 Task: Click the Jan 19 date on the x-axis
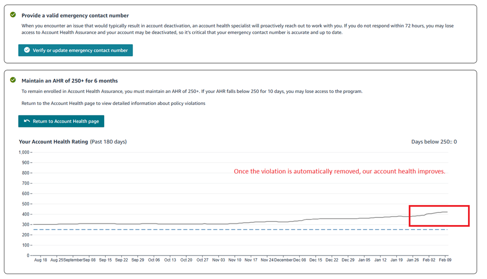396,260
